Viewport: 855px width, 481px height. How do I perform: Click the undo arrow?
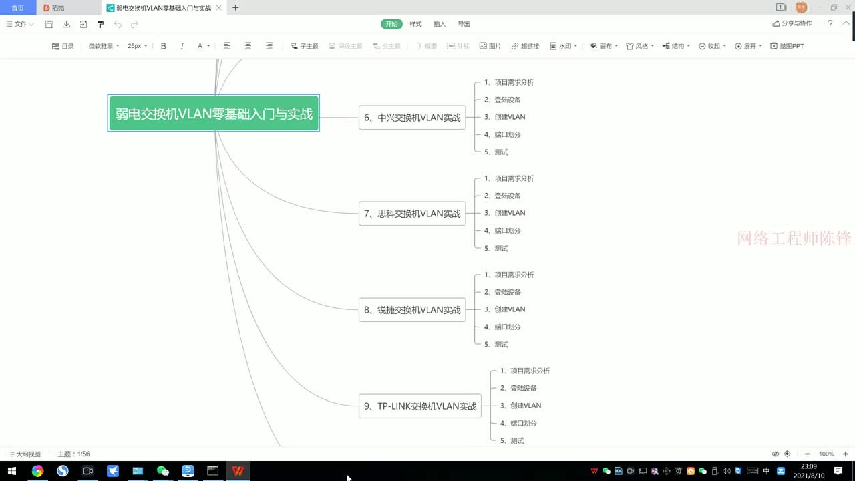coord(118,24)
